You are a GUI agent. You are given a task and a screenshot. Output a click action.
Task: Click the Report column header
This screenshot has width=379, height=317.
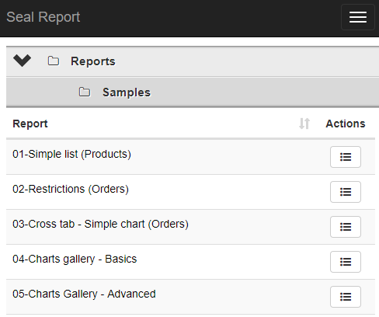[30, 124]
